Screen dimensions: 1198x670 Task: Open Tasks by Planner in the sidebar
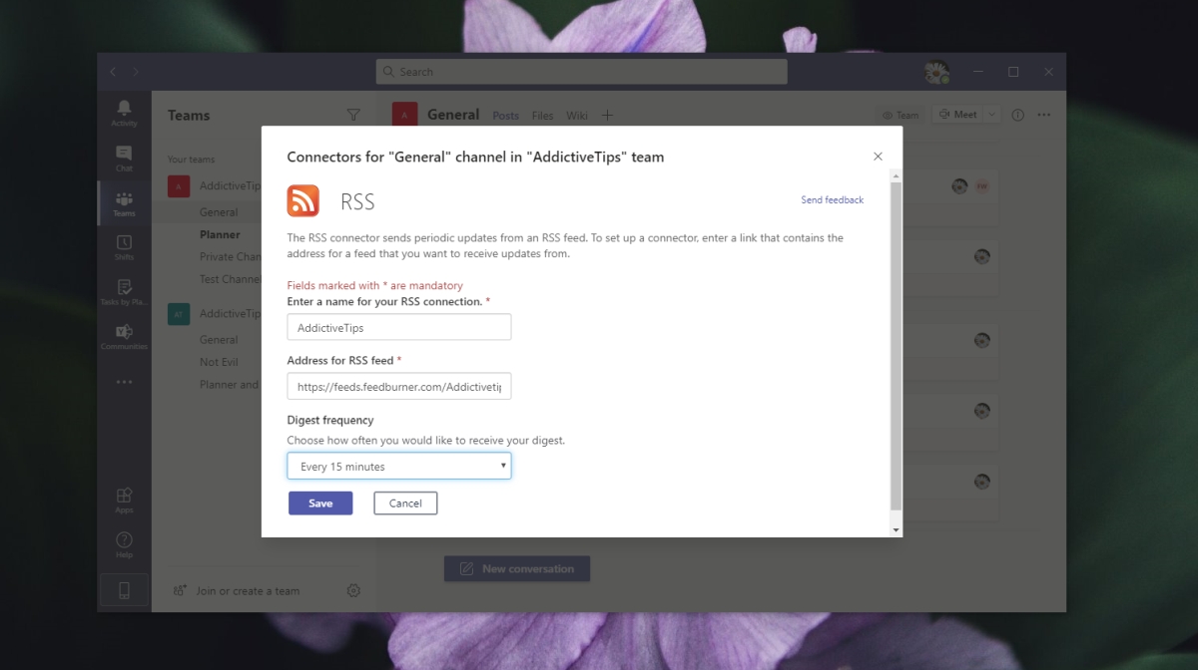124,292
